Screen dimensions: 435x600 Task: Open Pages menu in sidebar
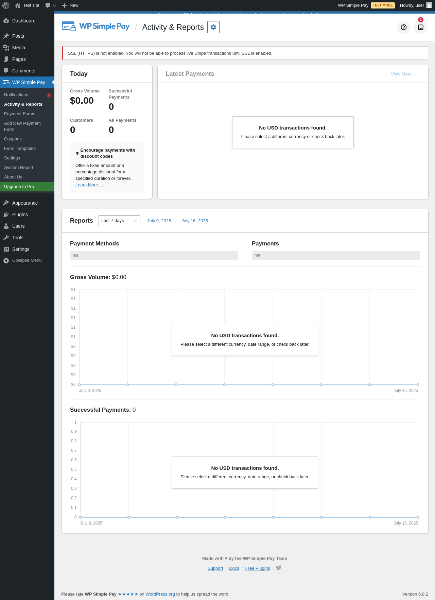(27, 59)
